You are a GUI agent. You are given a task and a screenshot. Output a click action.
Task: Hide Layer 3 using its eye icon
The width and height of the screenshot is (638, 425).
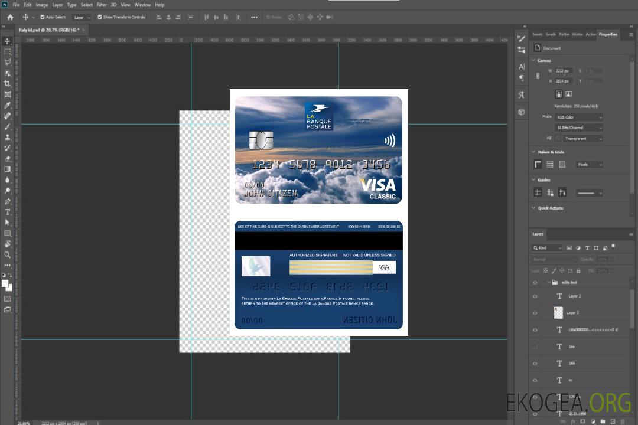[x=535, y=313]
